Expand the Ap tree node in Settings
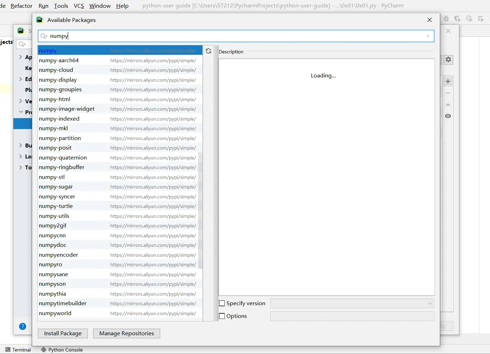Viewport: 490px width, 354px height. click(x=20, y=57)
